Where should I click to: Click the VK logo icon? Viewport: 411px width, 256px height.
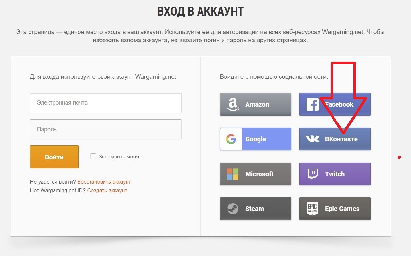click(312, 139)
